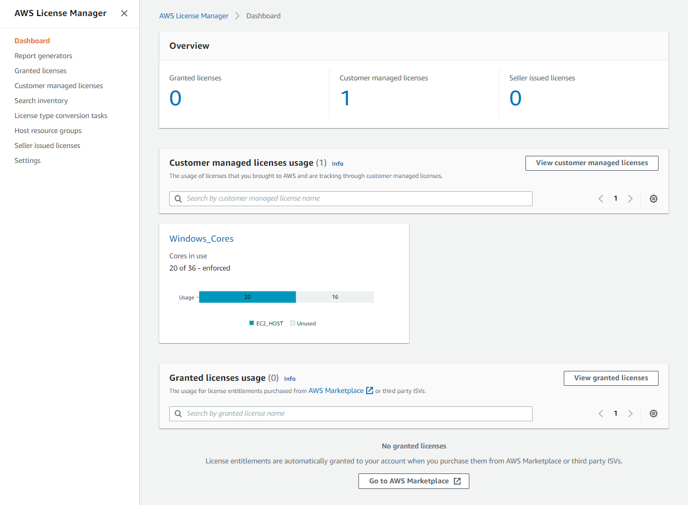
Task: Open preferences gear for granted licenses usage
Action: point(653,414)
